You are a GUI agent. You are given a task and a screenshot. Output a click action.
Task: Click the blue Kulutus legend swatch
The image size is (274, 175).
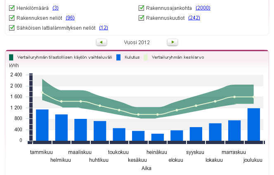[x=118, y=57]
